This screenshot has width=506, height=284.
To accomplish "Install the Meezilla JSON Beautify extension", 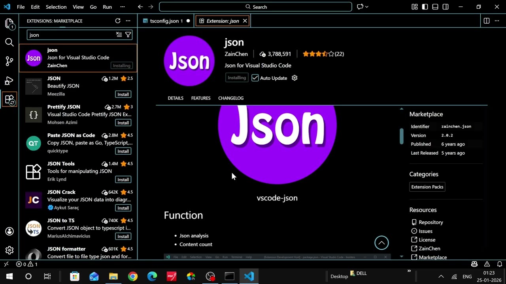I will [123, 94].
